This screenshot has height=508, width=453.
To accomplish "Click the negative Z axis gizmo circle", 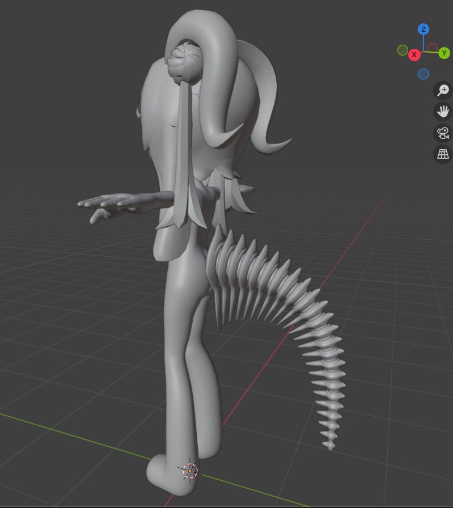I will [423, 74].
